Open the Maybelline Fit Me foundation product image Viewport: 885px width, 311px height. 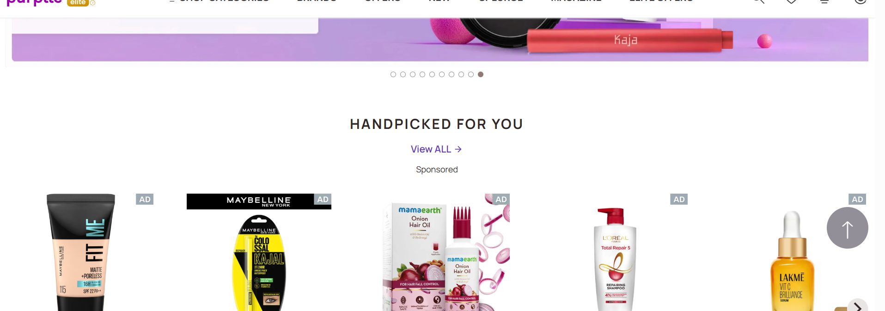pos(81,252)
